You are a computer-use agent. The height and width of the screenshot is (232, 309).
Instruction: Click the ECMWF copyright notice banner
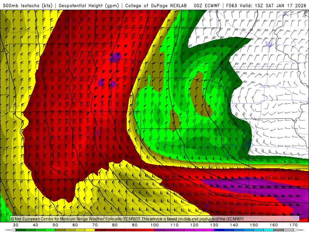(x=155, y=219)
